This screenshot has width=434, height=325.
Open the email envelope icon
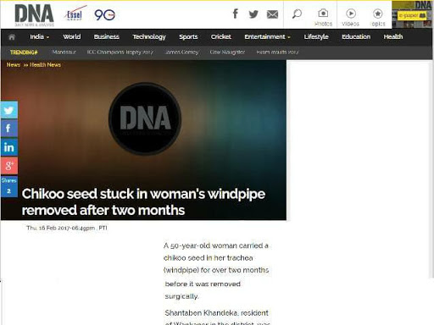point(272,14)
